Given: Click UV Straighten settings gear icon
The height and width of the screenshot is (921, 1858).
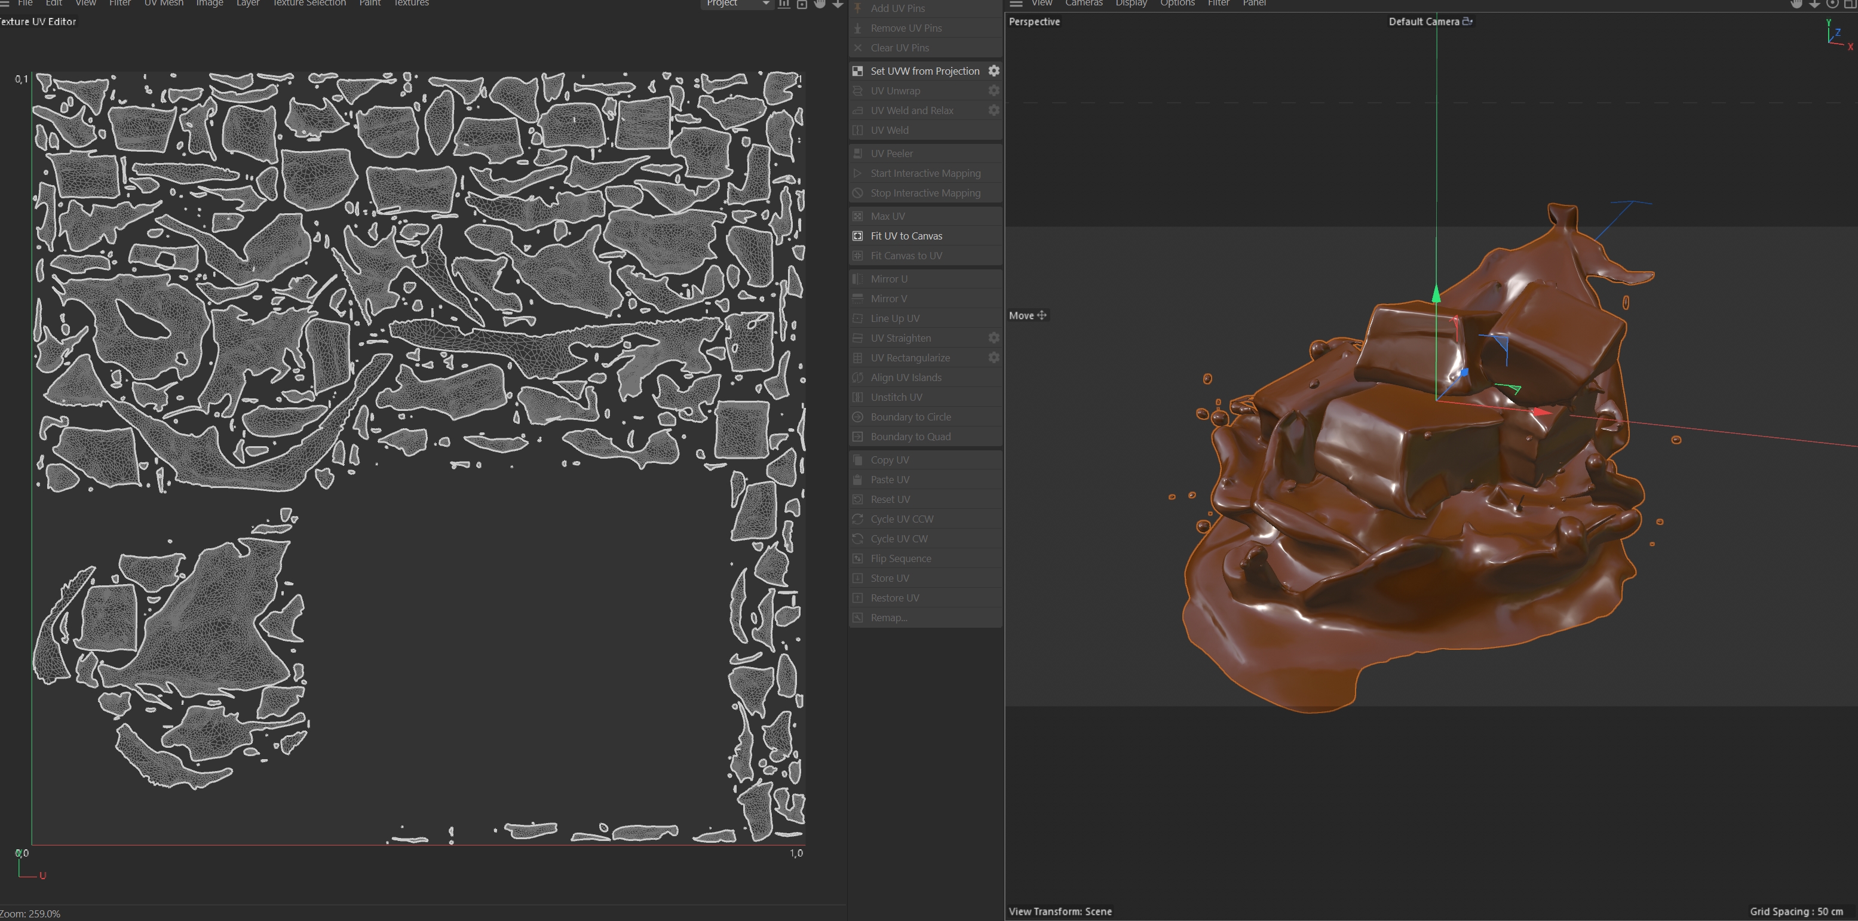Looking at the screenshot, I should pyautogui.click(x=993, y=338).
